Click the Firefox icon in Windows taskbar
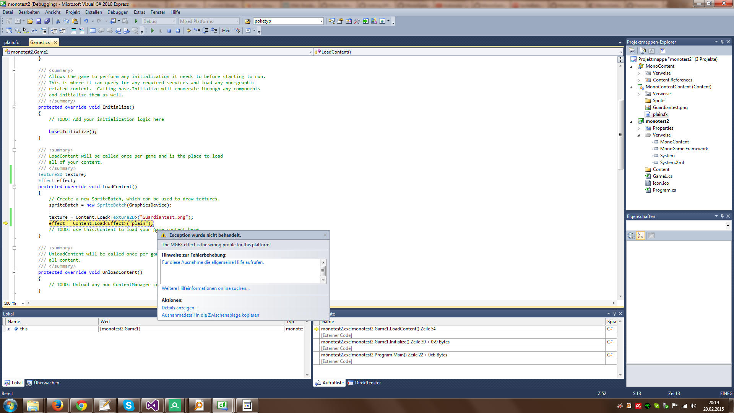This screenshot has height=413, width=734. 58,405
